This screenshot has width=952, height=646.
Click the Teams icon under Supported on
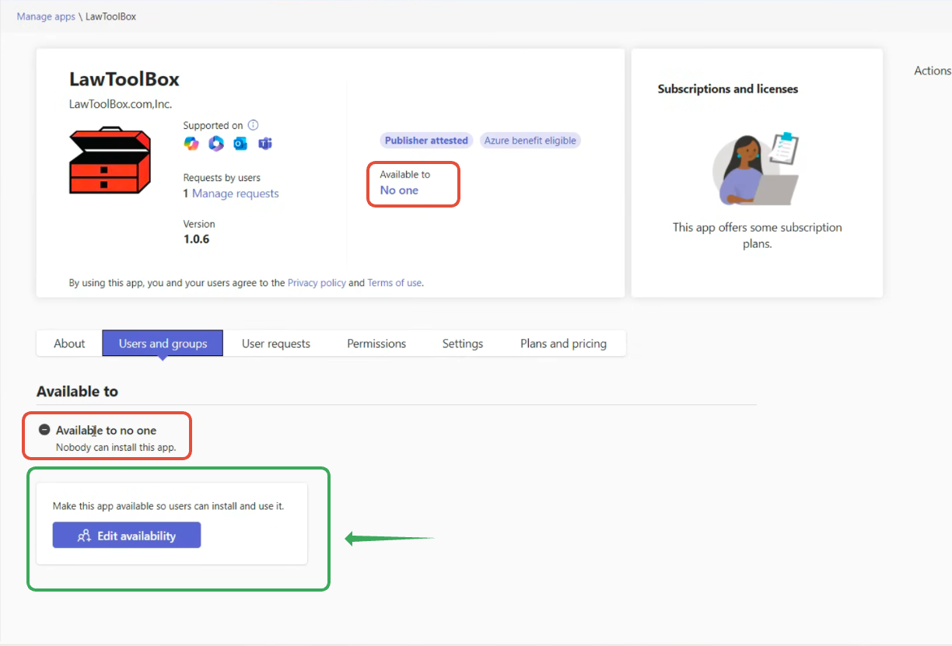pos(265,144)
